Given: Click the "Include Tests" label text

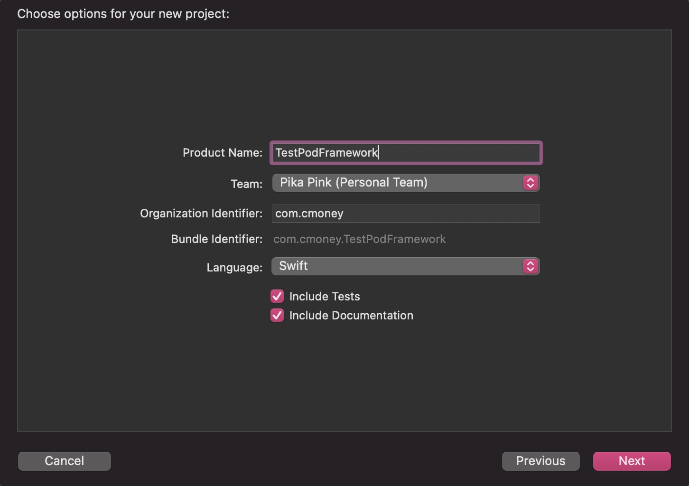Looking at the screenshot, I should pyautogui.click(x=325, y=297).
